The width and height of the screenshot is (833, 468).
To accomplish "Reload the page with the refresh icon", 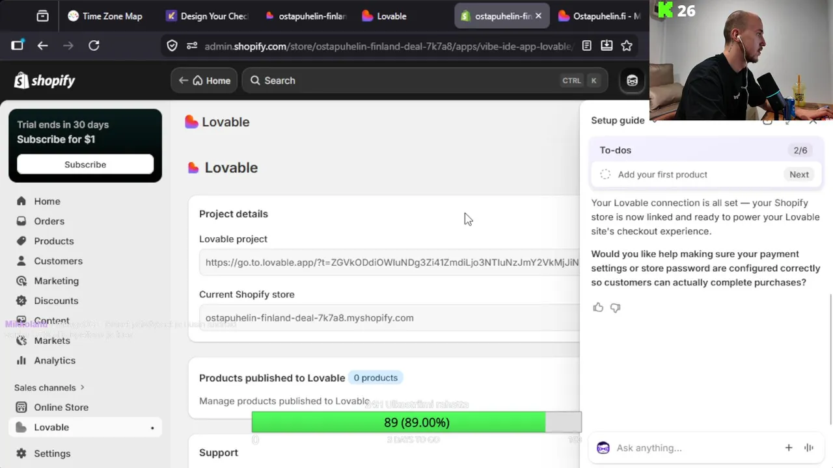I will pos(94,45).
